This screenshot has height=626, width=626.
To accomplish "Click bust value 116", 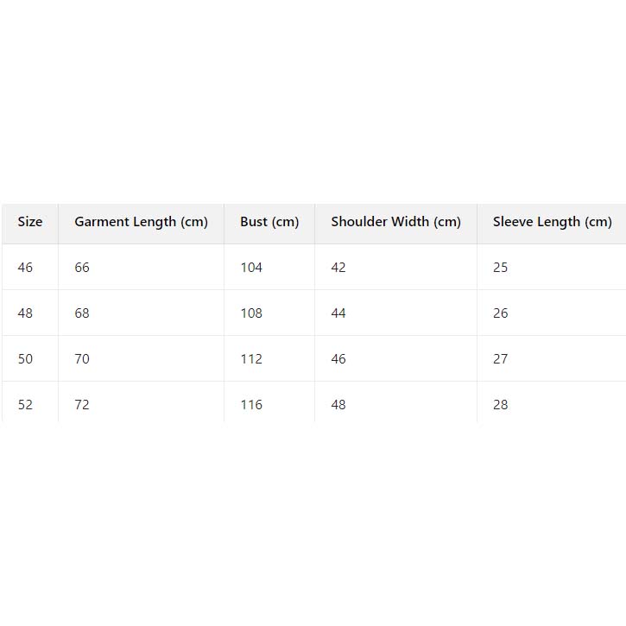I will tap(251, 405).
